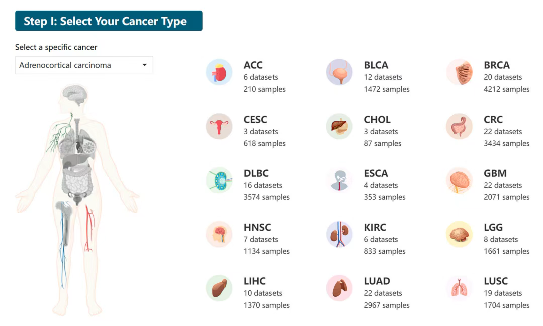Select the GBM brain icon
This screenshot has width=543, height=326.
tap(459, 180)
